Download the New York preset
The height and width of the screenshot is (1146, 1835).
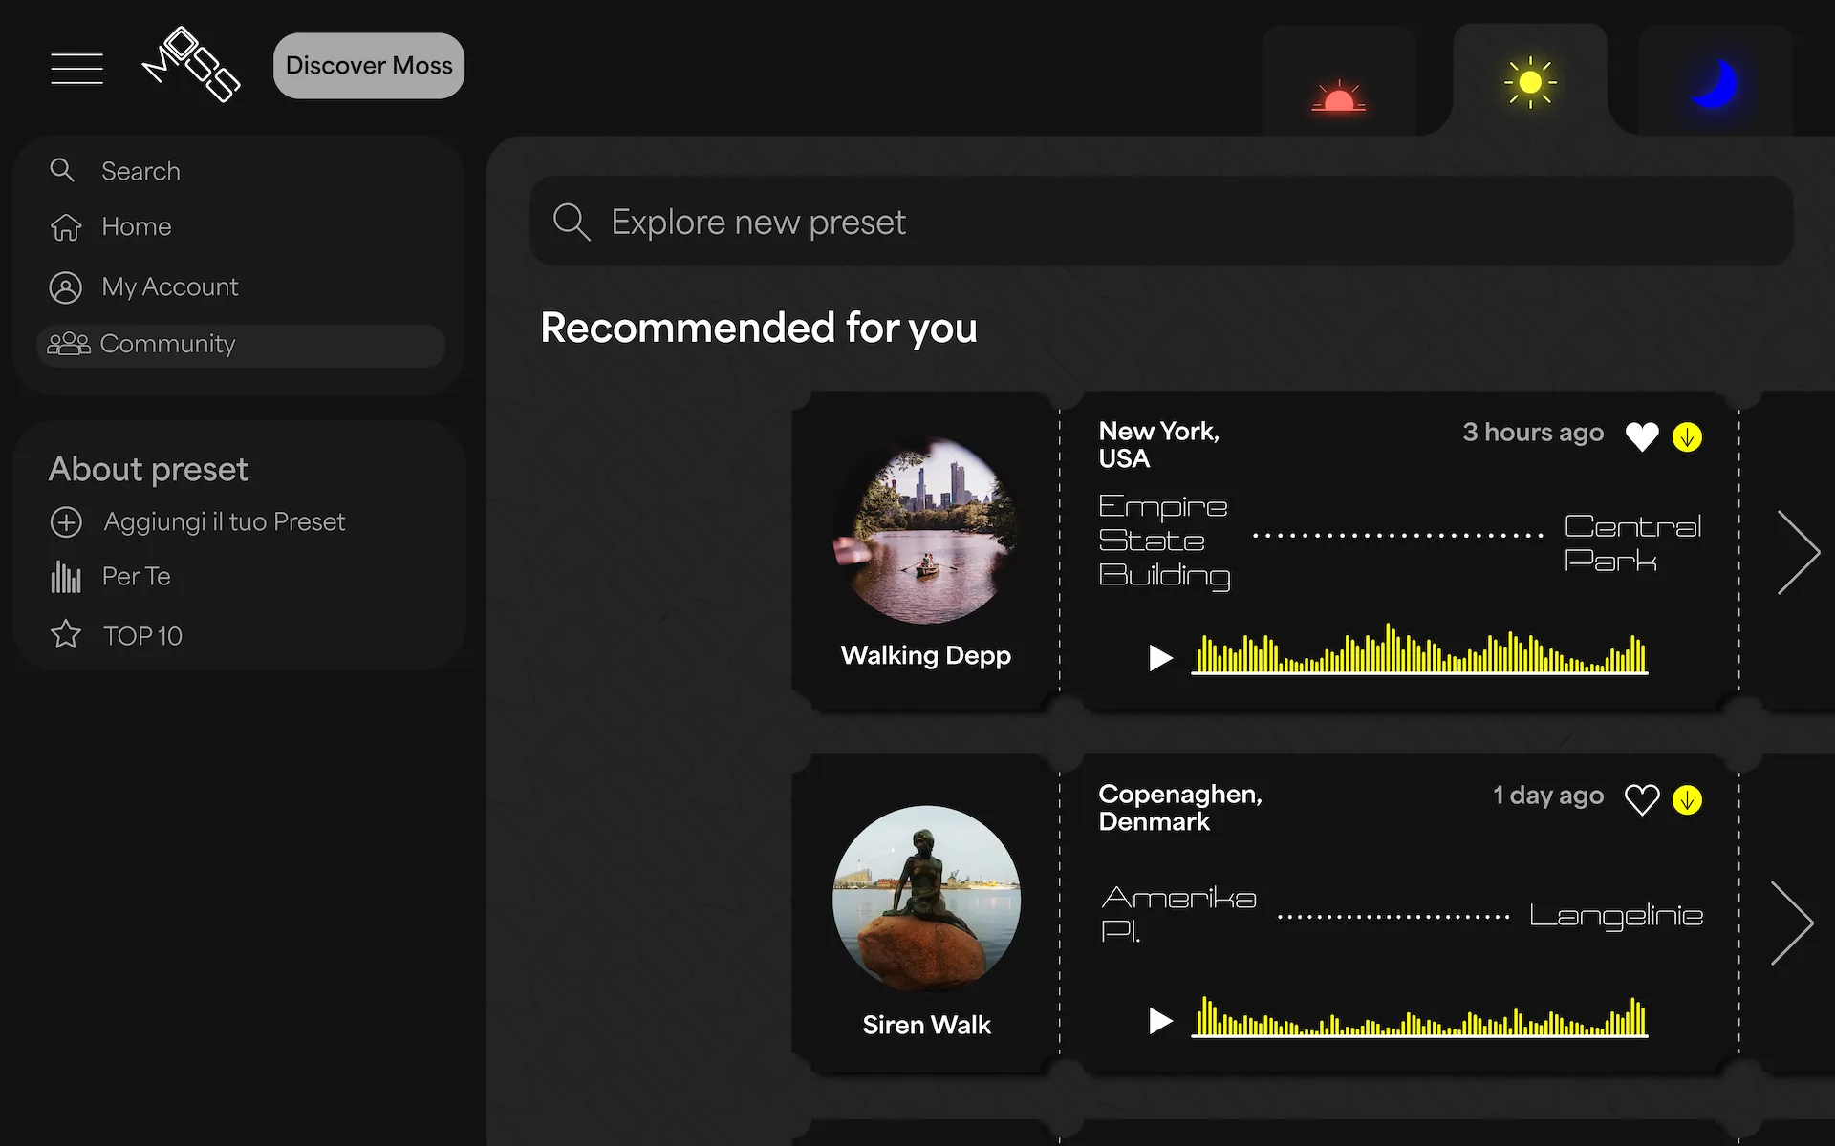tap(1688, 437)
